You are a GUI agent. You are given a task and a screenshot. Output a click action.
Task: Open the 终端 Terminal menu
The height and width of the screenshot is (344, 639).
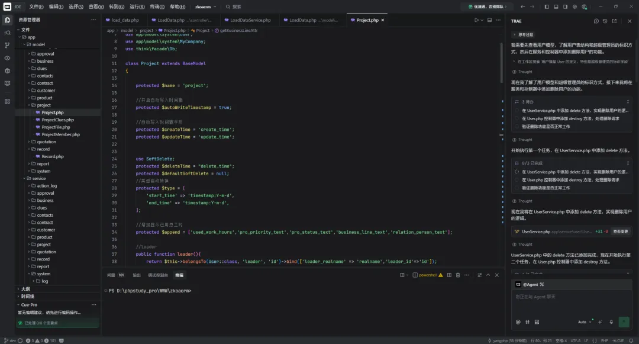click(x=157, y=7)
